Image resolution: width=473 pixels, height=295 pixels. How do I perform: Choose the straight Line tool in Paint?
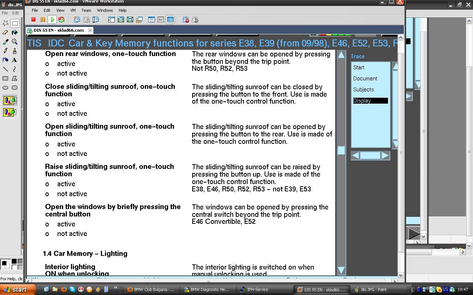6,69
